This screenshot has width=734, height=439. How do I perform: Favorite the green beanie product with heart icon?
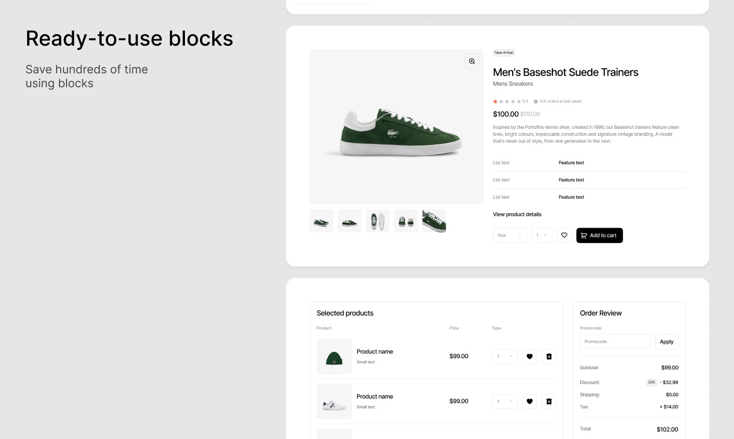[x=529, y=356]
